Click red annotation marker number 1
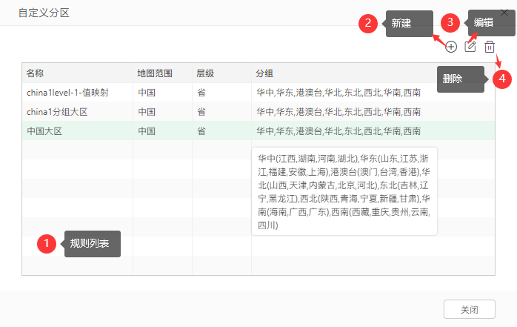Screen dimensions: 517x327 (x=47, y=244)
